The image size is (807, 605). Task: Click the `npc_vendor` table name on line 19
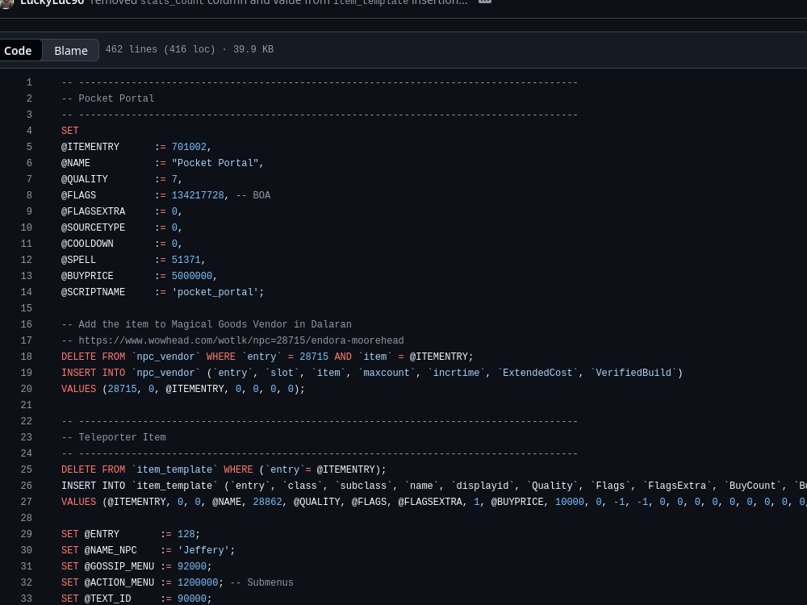pos(165,373)
